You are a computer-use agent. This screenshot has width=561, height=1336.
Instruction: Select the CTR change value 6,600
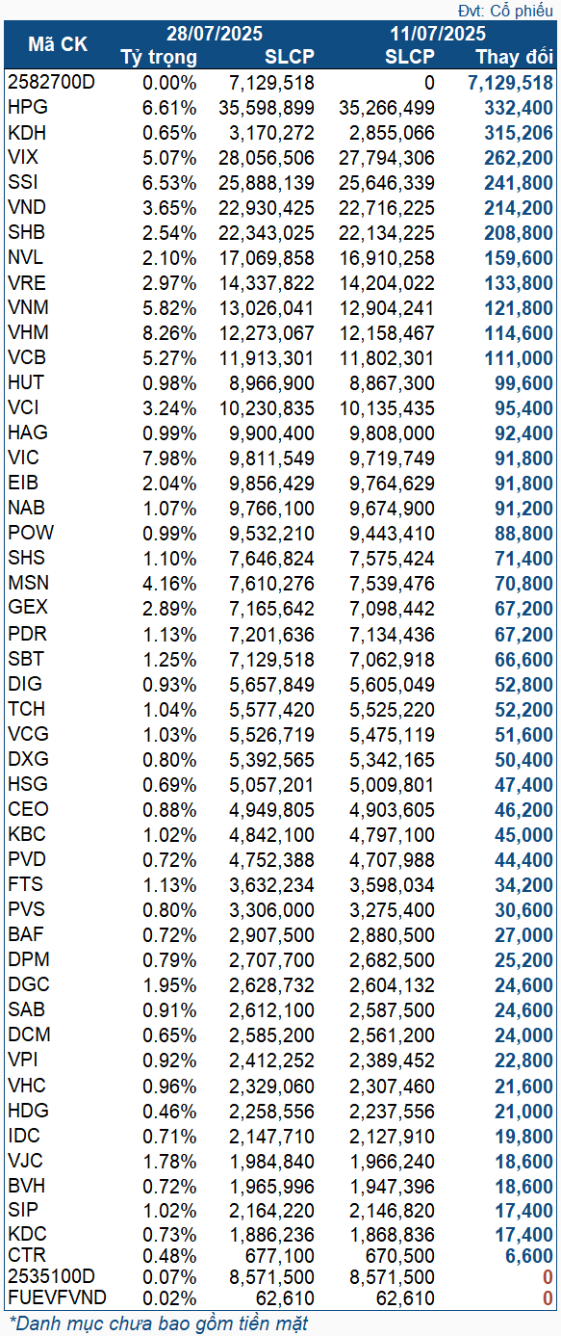point(530,1255)
